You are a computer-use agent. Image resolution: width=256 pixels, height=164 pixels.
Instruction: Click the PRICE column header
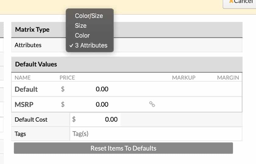[67, 78]
